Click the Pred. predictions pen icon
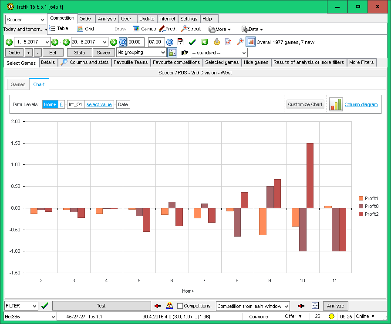 click(x=162, y=29)
